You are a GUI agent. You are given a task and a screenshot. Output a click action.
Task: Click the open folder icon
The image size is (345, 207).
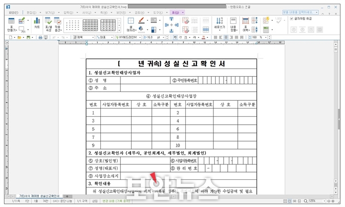click(19, 37)
